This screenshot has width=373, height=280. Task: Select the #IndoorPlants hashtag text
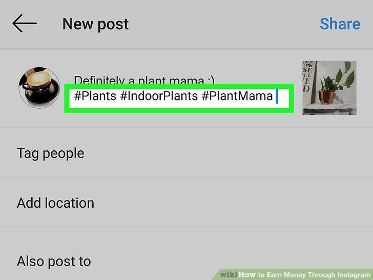point(159,96)
